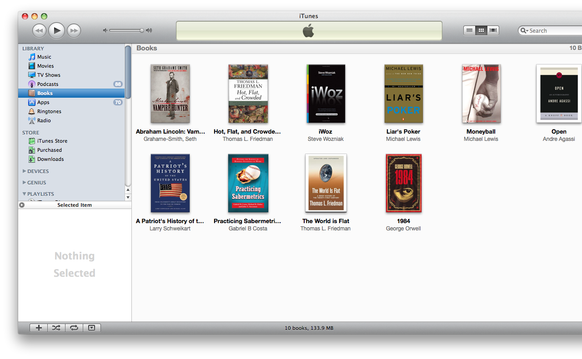Click the Play button

click(x=56, y=30)
